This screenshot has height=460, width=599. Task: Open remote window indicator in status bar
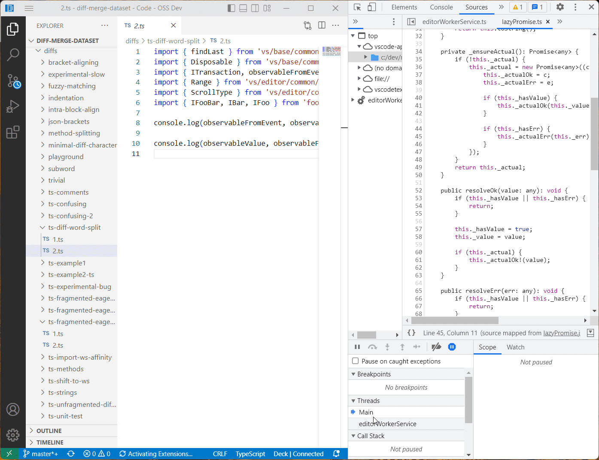point(9,454)
